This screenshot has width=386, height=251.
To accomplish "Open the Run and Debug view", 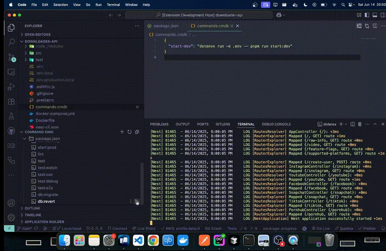I will coord(11,87).
